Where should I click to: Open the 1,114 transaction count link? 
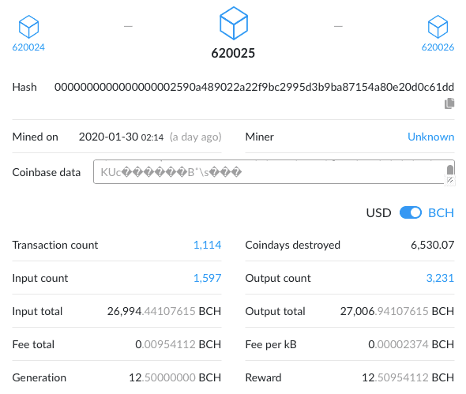(x=207, y=245)
